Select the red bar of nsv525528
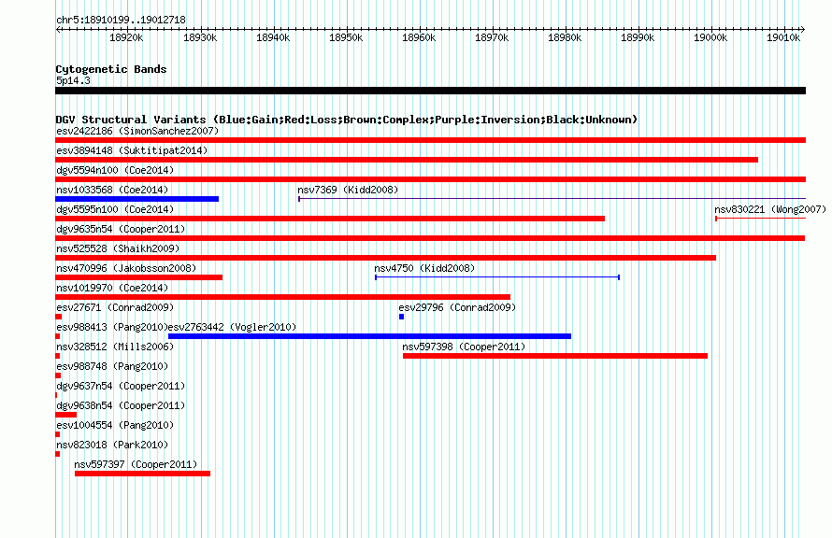 pos(386,258)
